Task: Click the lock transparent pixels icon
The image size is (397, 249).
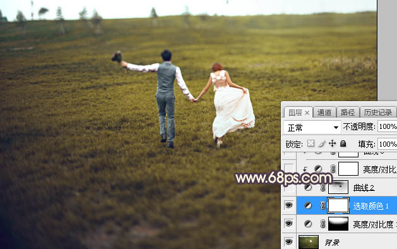Action: (311, 143)
